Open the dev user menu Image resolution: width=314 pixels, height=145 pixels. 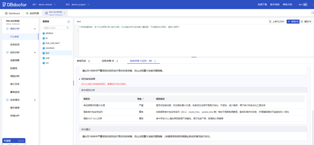pos(303,4)
